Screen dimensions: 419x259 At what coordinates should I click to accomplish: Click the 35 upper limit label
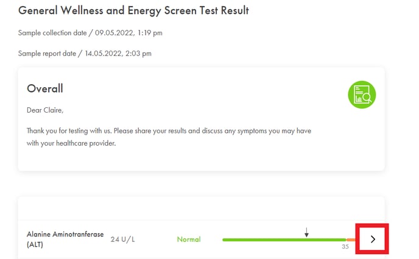(x=345, y=246)
